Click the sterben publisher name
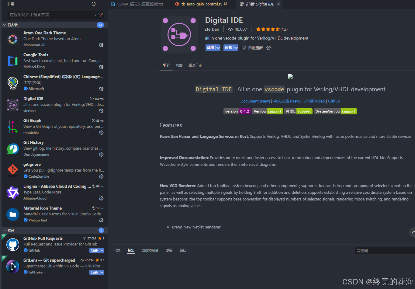The height and width of the screenshot is (289, 415). tap(212, 29)
